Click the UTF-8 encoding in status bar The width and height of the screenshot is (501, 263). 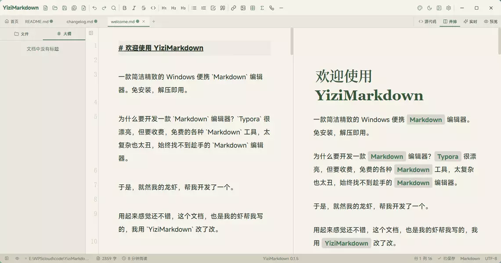coord(491,259)
